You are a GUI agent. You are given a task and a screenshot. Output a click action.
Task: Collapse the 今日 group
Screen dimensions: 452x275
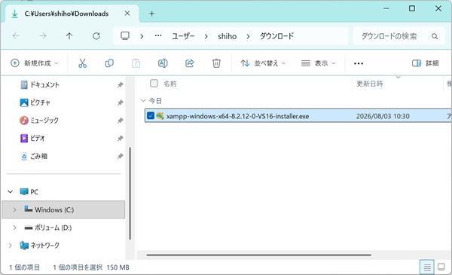point(143,101)
